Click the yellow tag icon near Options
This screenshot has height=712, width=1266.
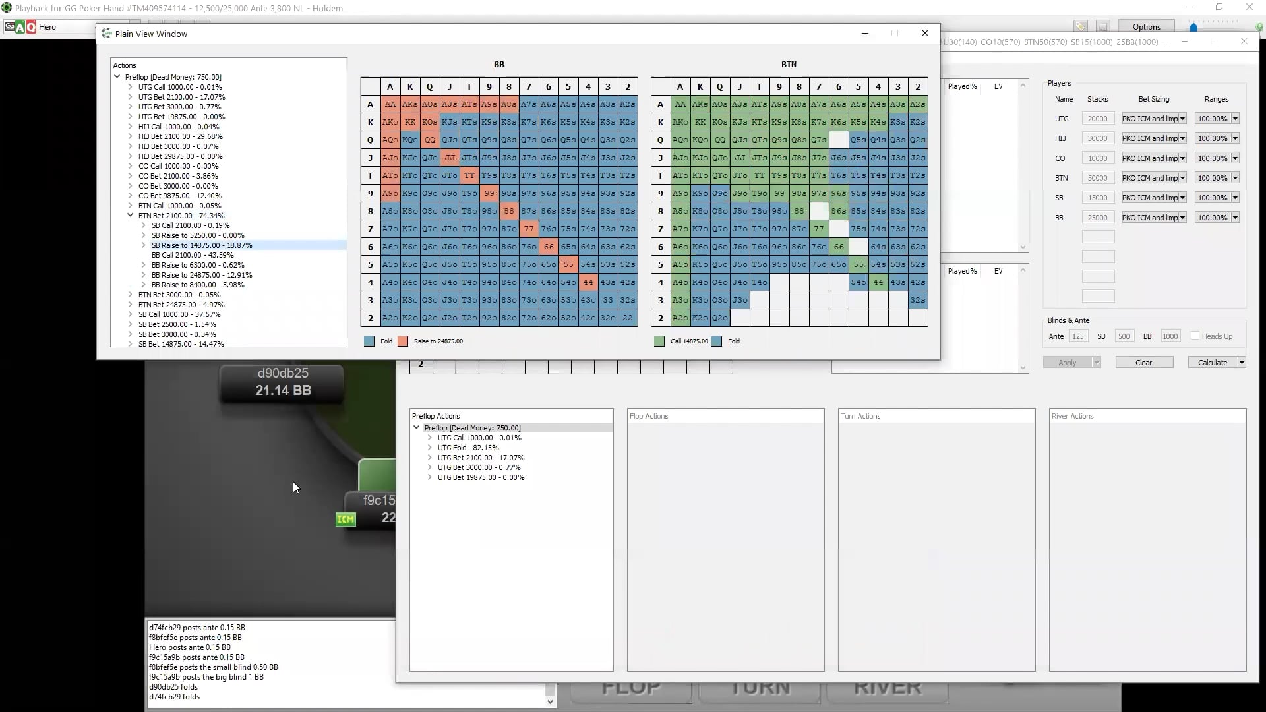click(x=1080, y=26)
